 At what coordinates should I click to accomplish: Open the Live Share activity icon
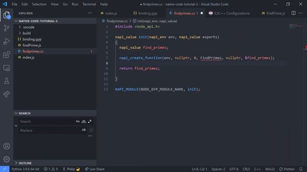[6, 94]
